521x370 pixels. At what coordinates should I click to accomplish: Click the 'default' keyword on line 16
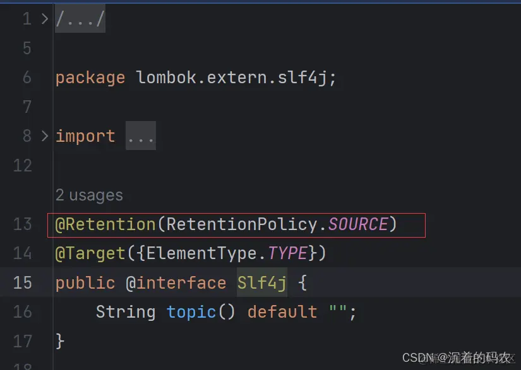[282, 312]
